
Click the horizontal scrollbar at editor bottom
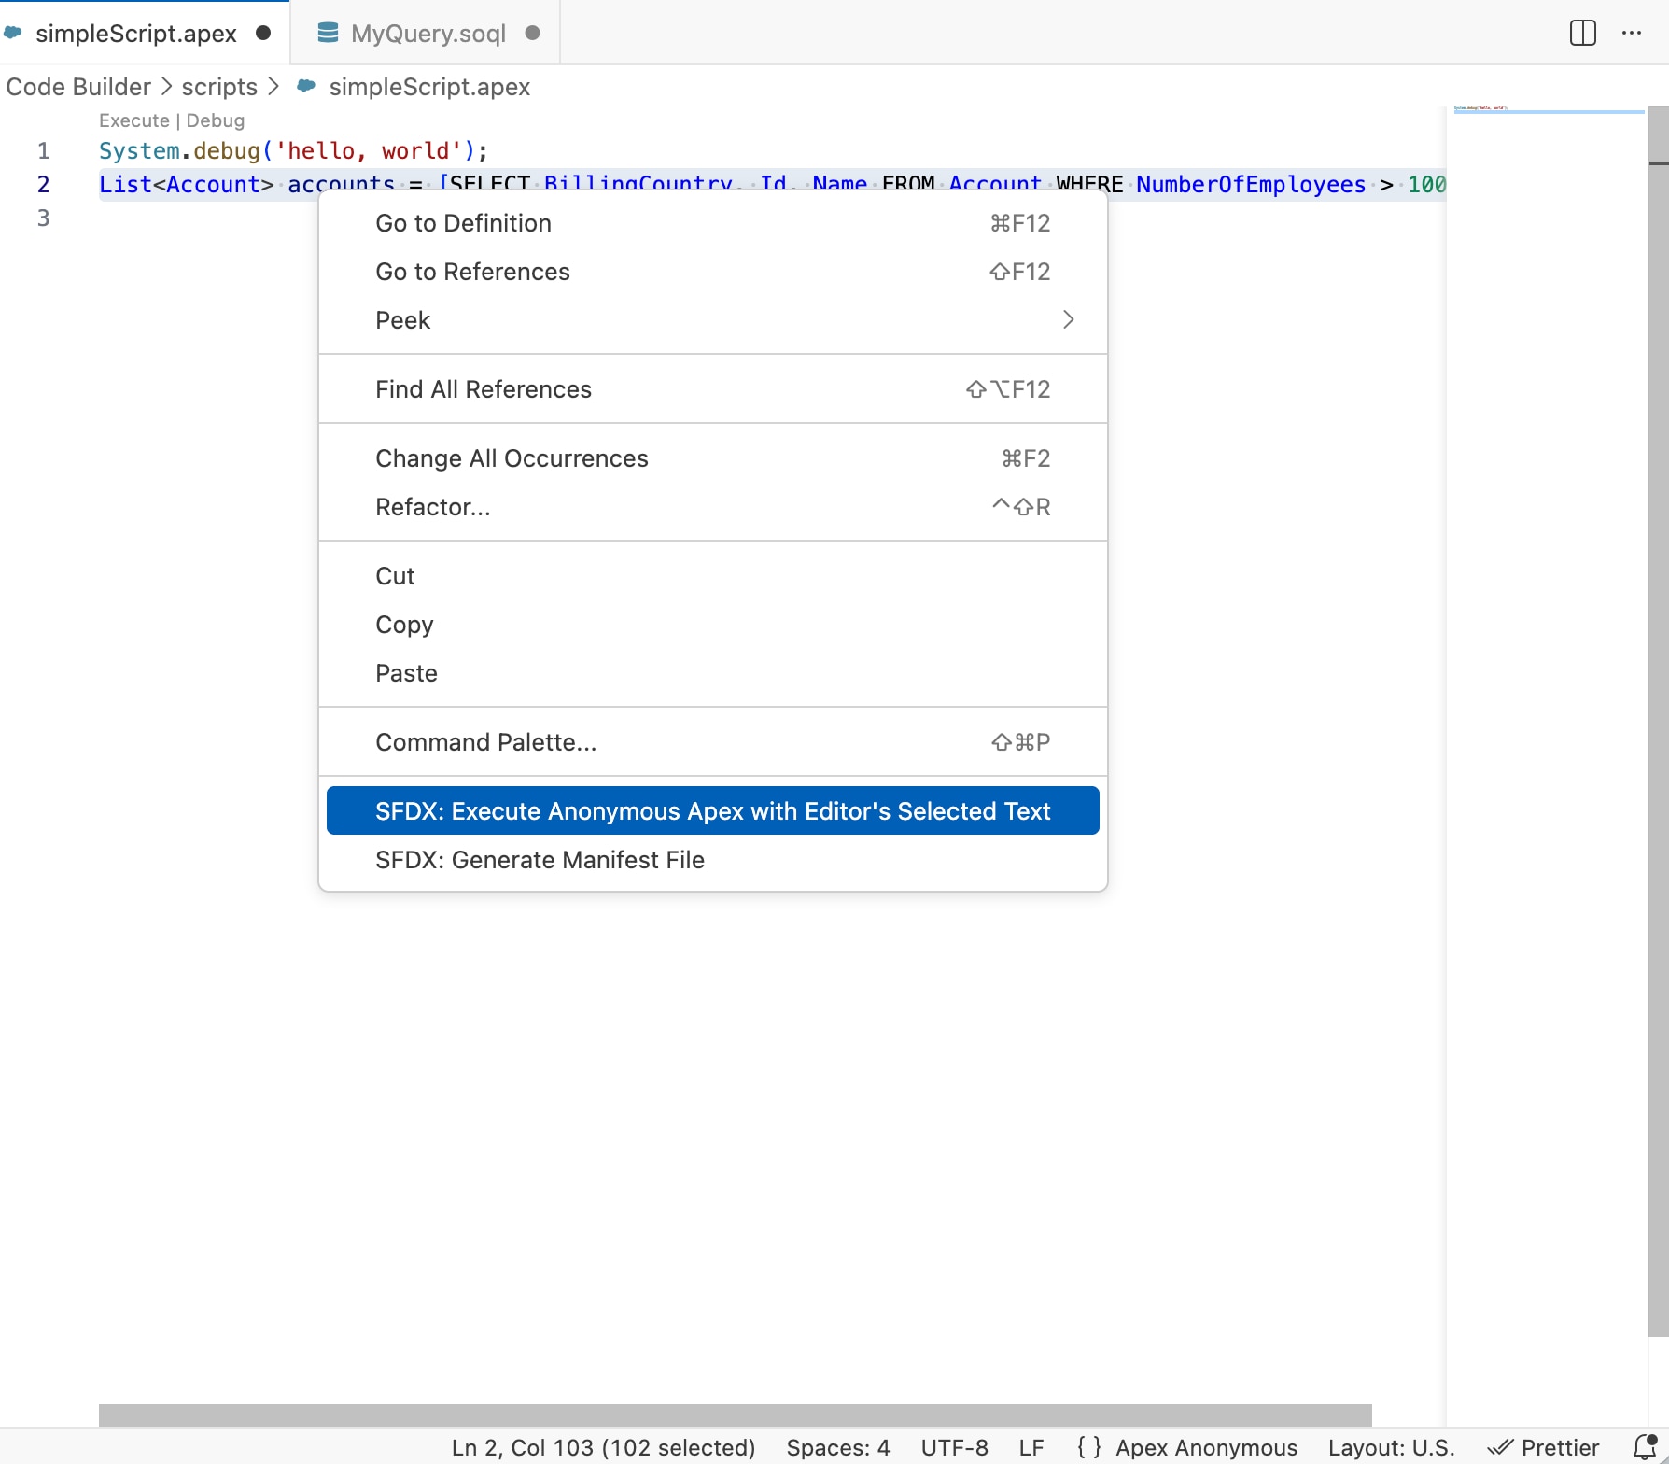pos(735,1415)
